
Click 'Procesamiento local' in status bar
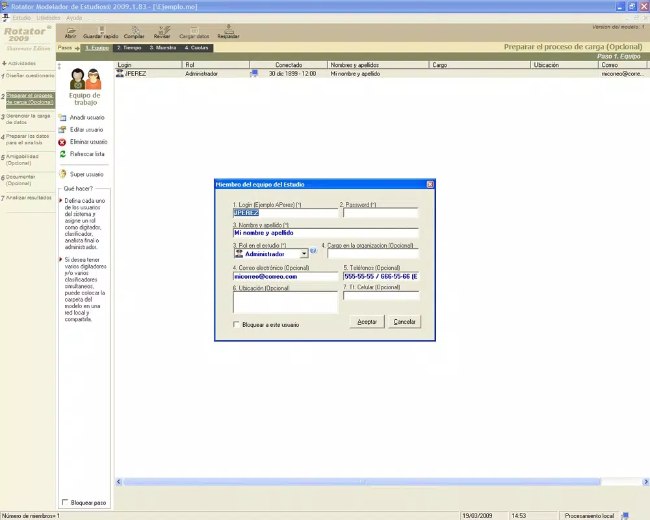589,516
